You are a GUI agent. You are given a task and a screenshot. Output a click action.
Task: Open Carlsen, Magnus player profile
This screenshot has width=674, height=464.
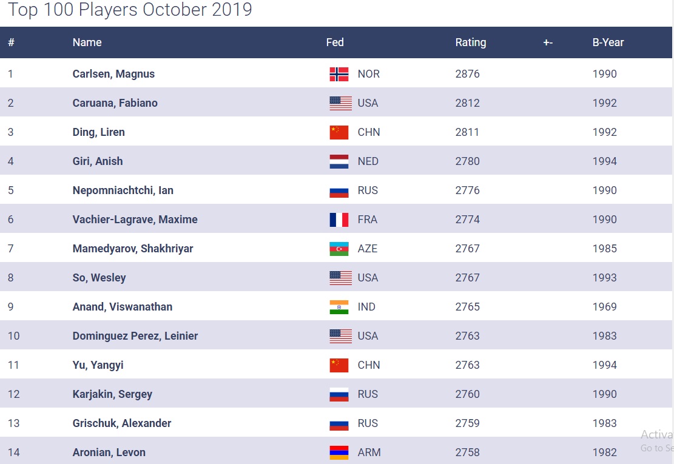[x=113, y=74]
